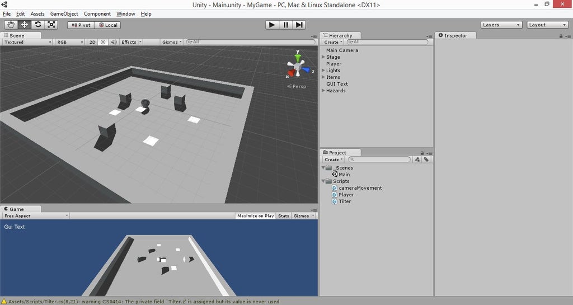Open the Effects dropdown arrow
This screenshot has width=573, height=305.
tap(140, 42)
